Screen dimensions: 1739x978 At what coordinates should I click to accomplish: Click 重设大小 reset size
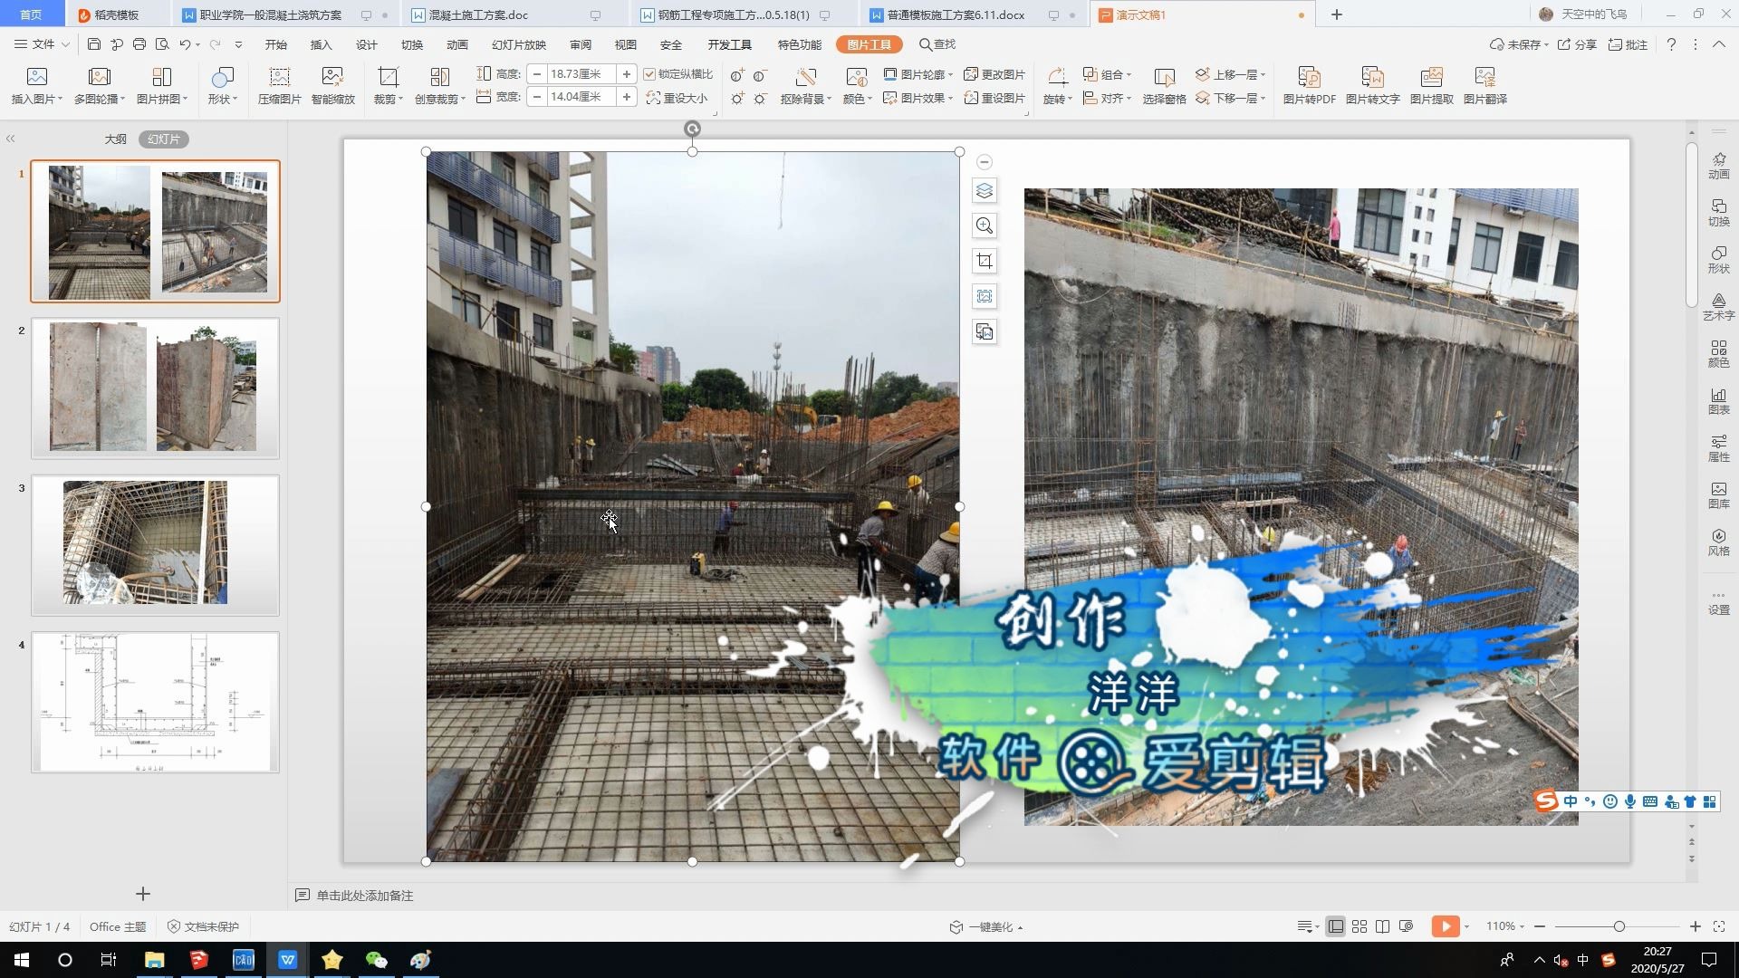click(677, 98)
